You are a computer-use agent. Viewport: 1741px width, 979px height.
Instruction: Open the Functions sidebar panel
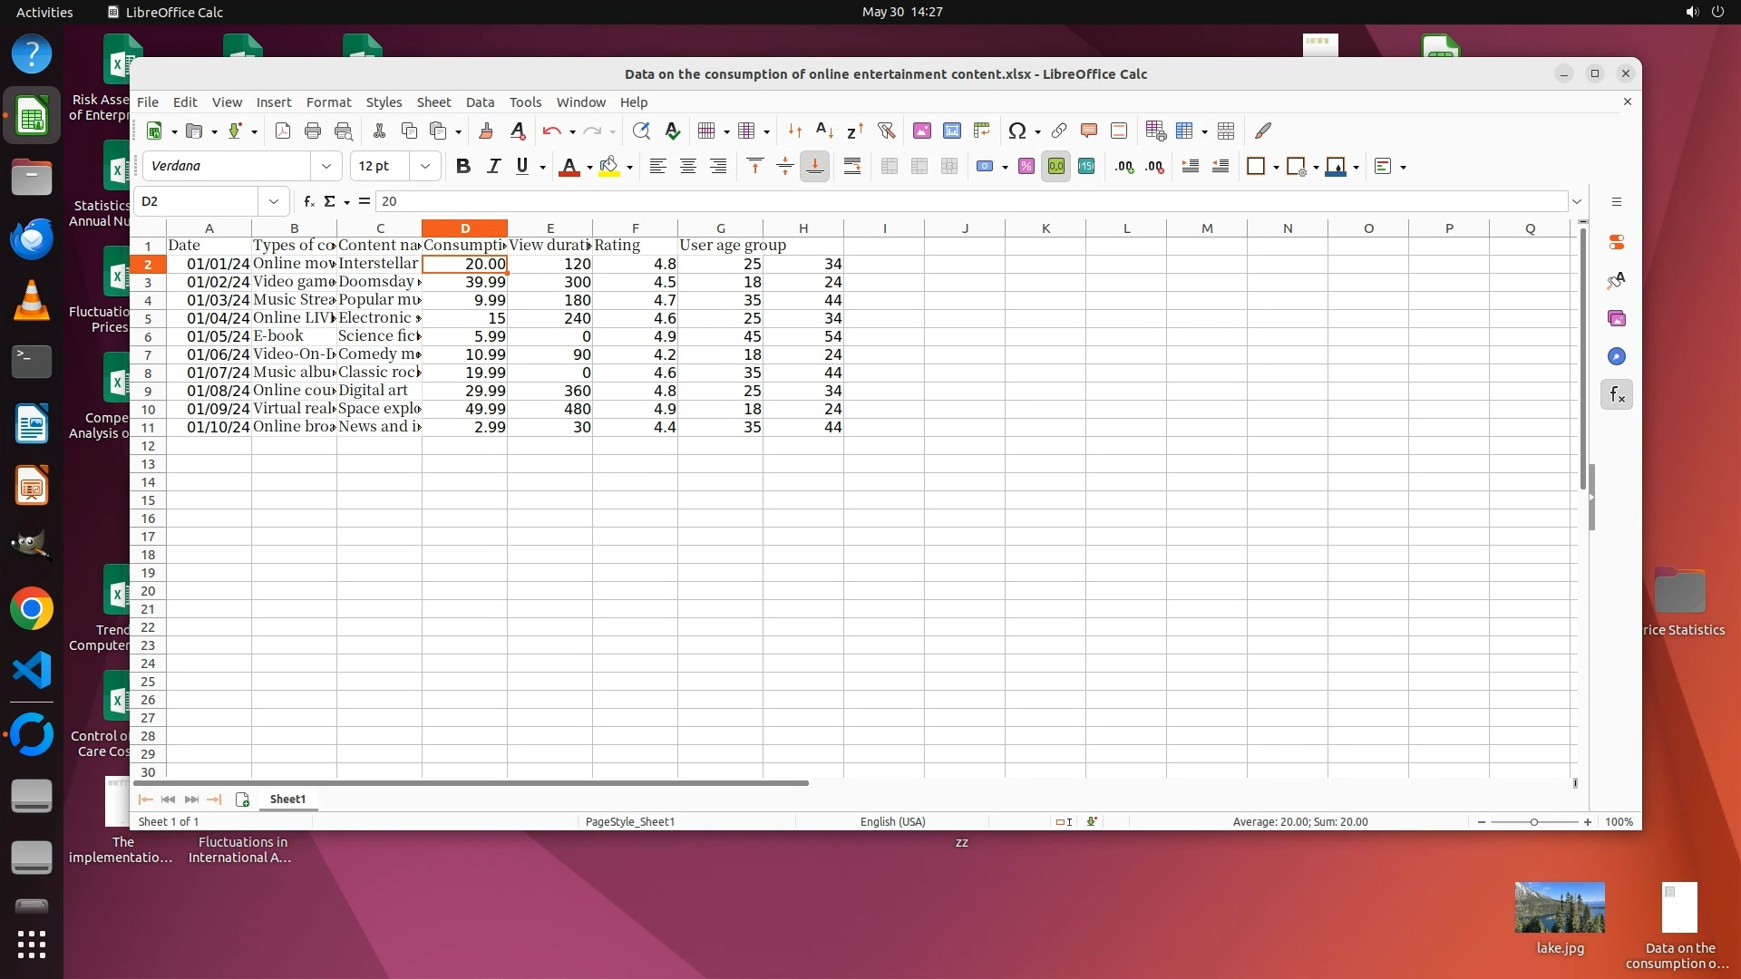(x=1617, y=394)
